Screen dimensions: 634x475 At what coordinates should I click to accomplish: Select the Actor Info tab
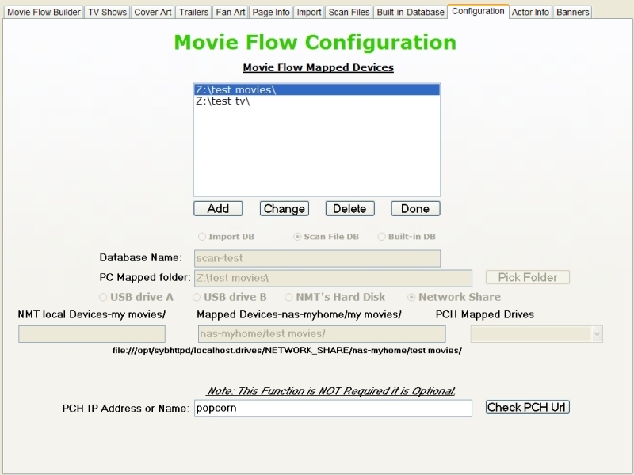click(x=530, y=13)
